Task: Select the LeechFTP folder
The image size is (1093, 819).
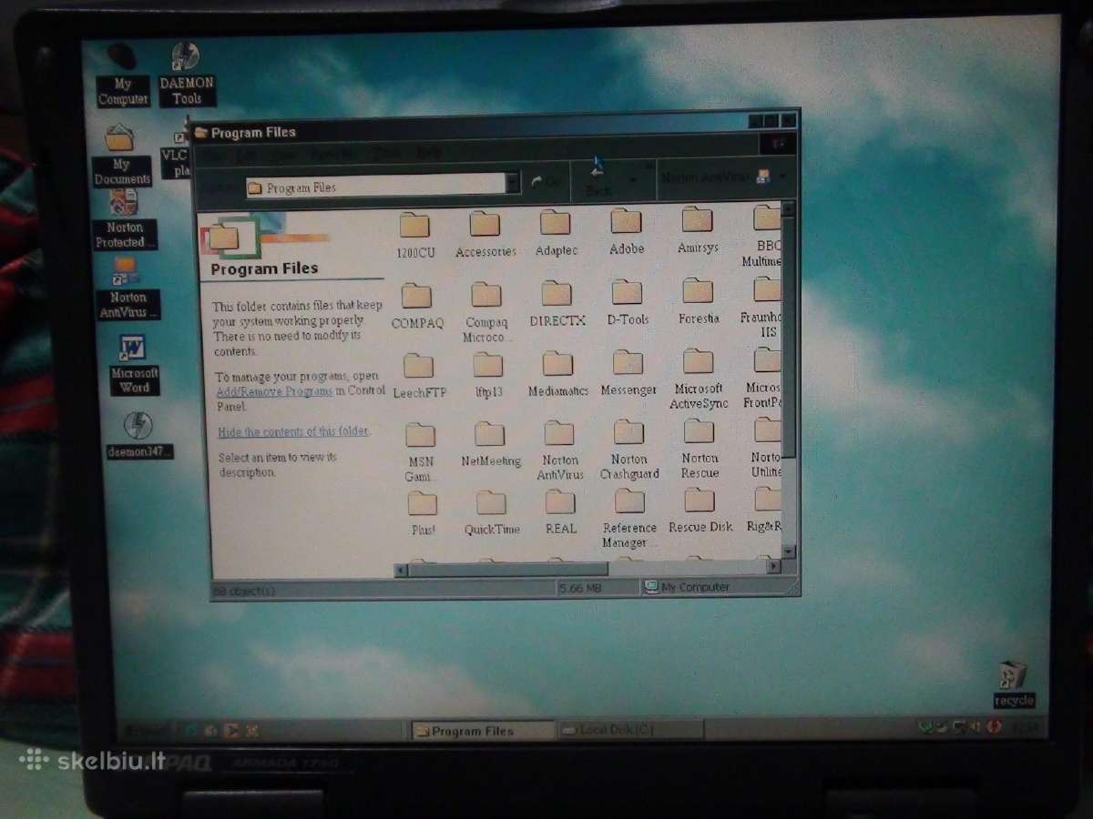Action: 419,377
